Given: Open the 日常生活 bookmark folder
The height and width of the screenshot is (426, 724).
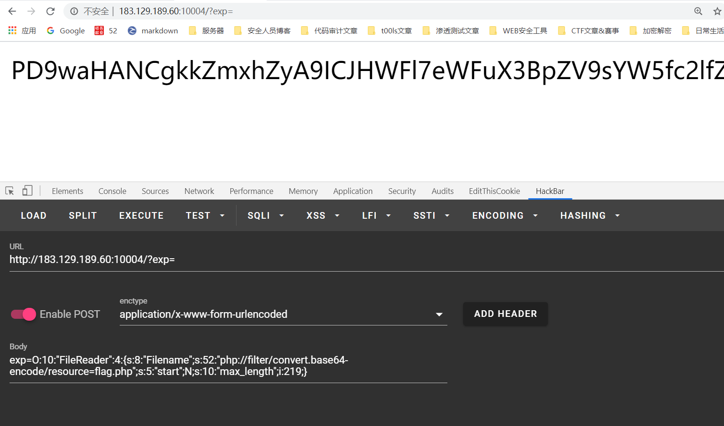Looking at the screenshot, I should click(703, 30).
